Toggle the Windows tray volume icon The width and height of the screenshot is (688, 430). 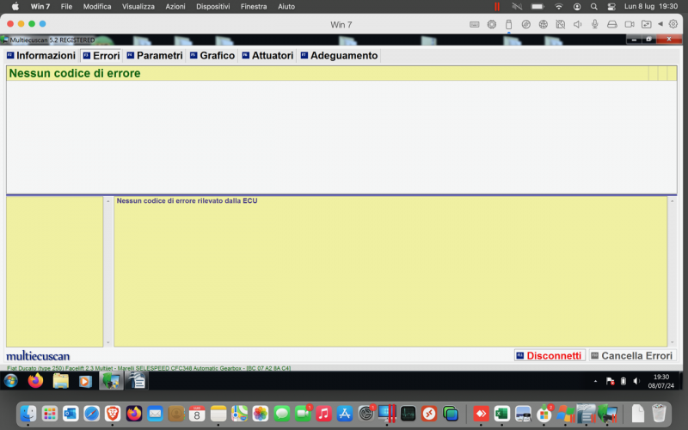pos(636,381)
